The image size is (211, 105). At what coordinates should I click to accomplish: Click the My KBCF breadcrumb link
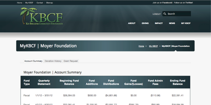point(154,46)
